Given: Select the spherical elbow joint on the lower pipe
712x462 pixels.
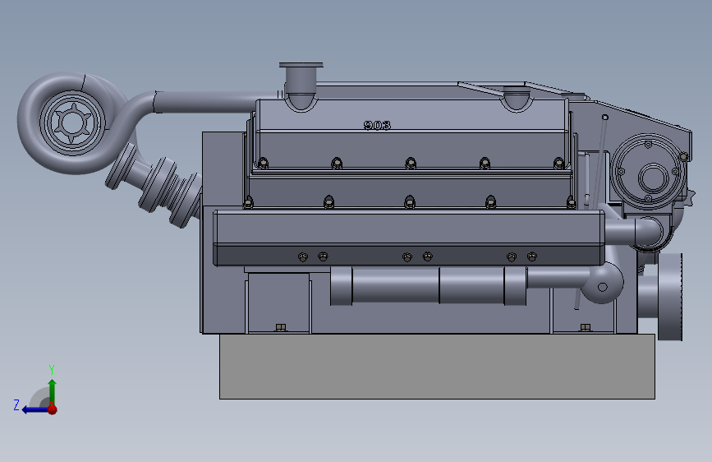Looking at the screenshot, I should click(602, 283).
